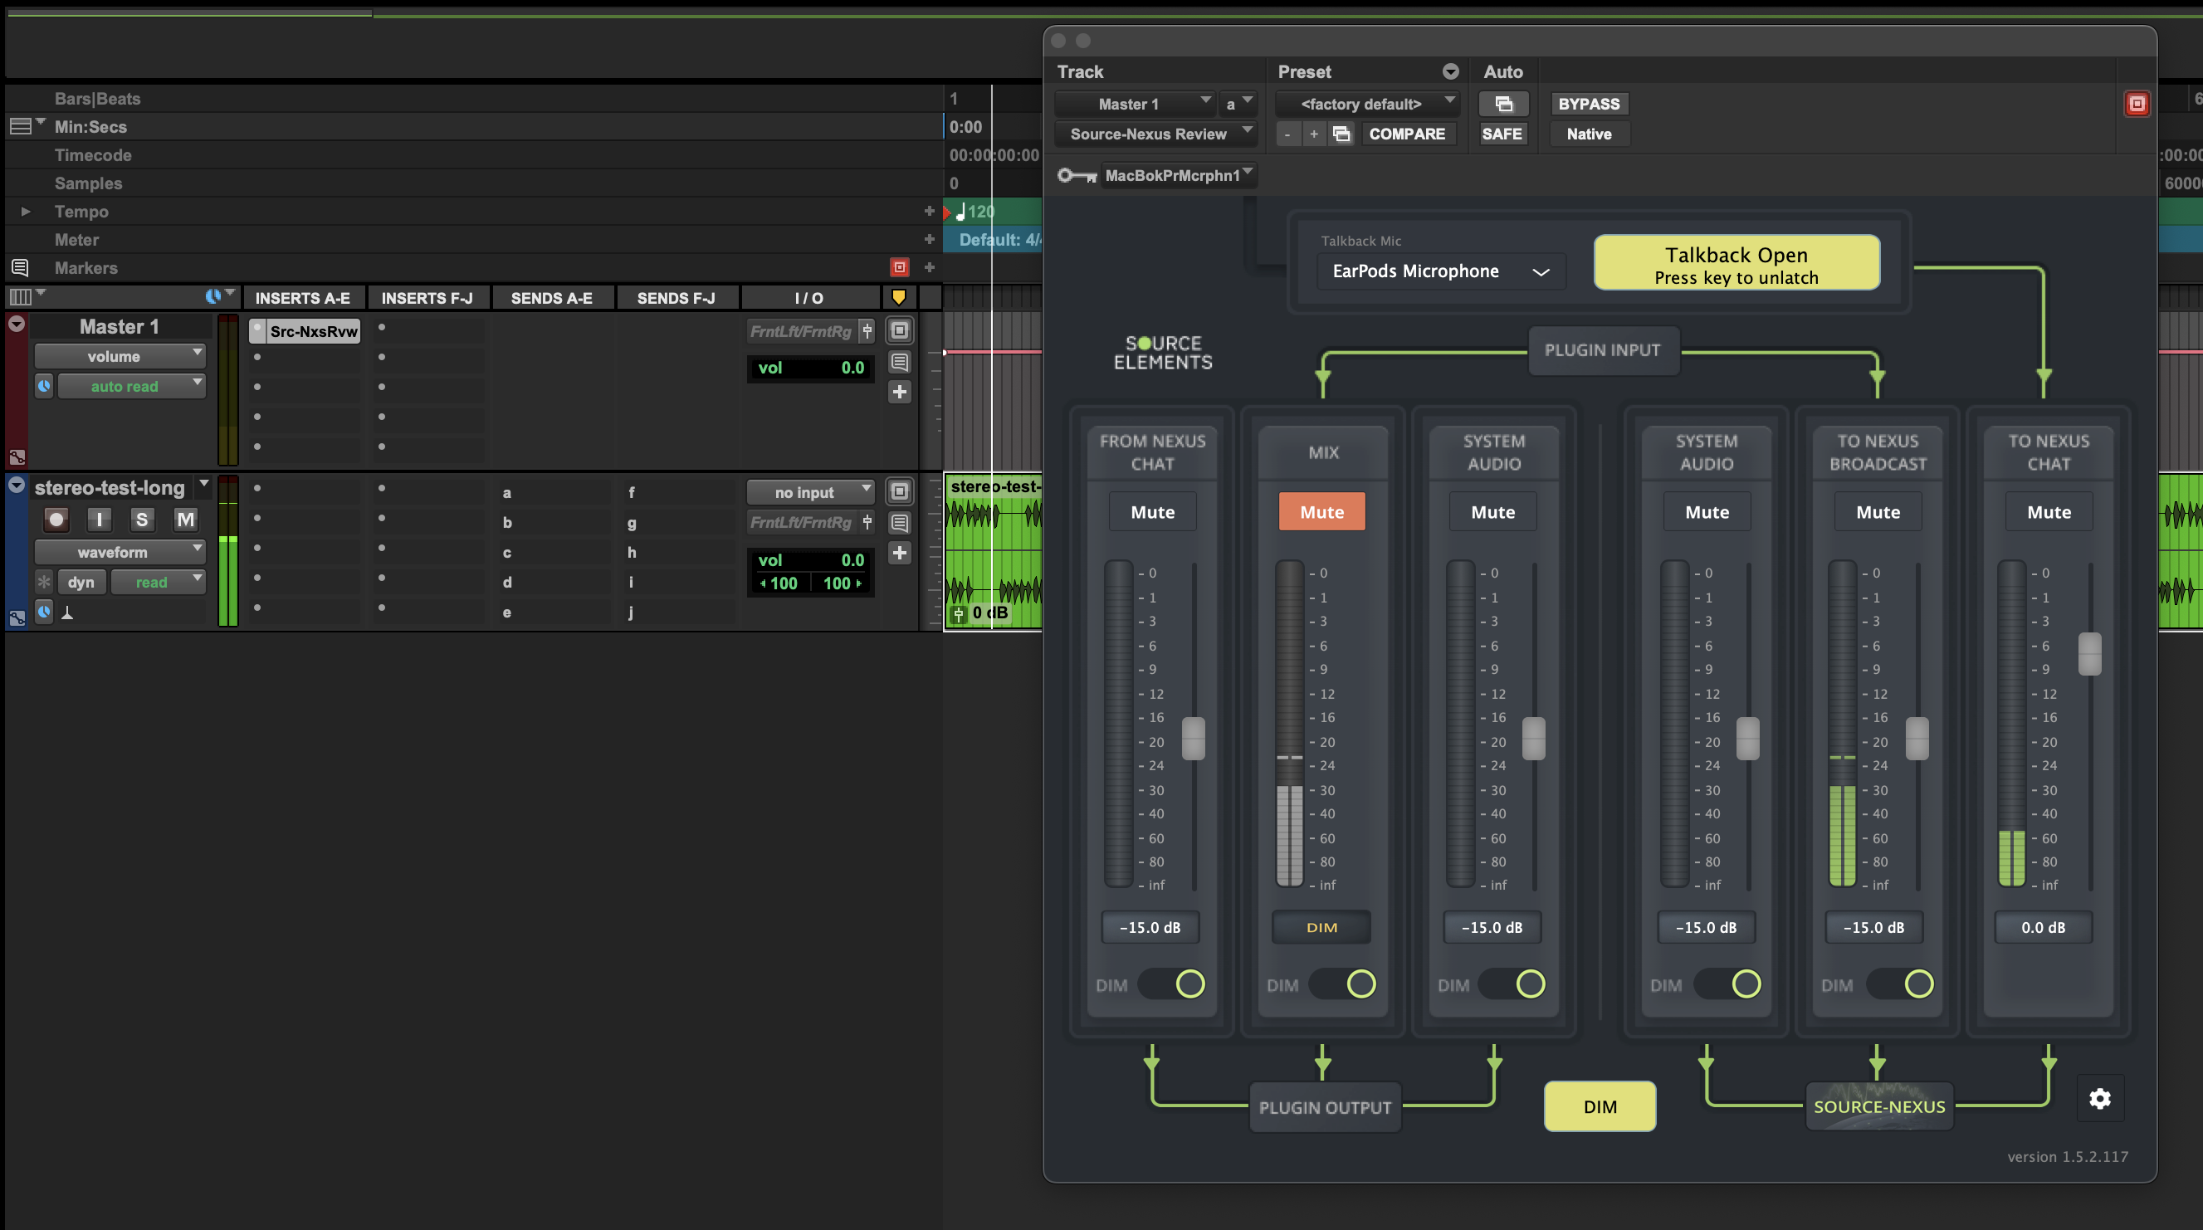Open the Master 1 output window icon
Image resolution: width=2203 pixels, height=1230 pixels.
(x=899, y=330)
